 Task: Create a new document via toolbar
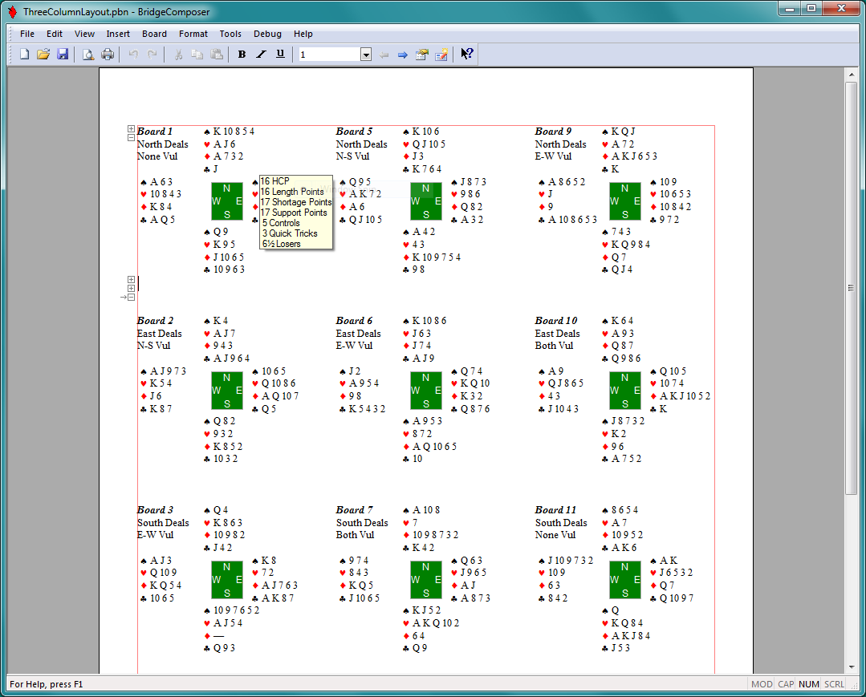click(25, 55)
